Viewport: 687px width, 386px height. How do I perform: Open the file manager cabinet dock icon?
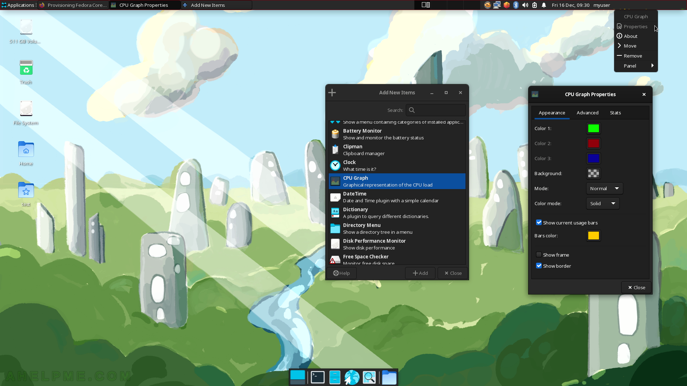[x=335, y=377]
